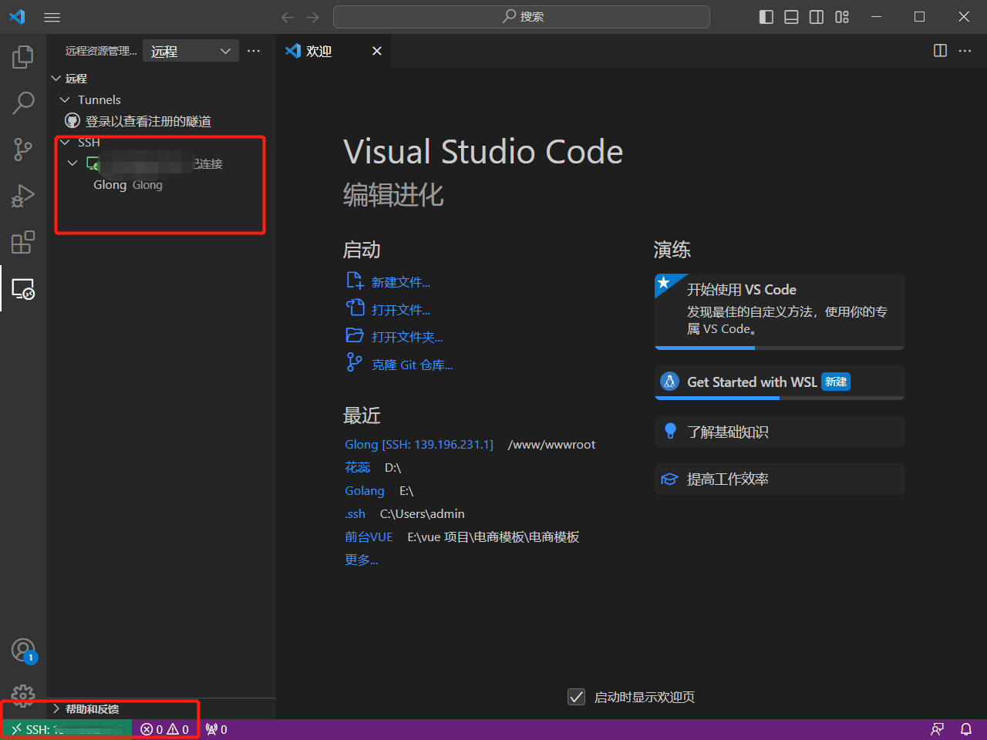
Task: Click 打开文件夹... link
Action: 407,337
